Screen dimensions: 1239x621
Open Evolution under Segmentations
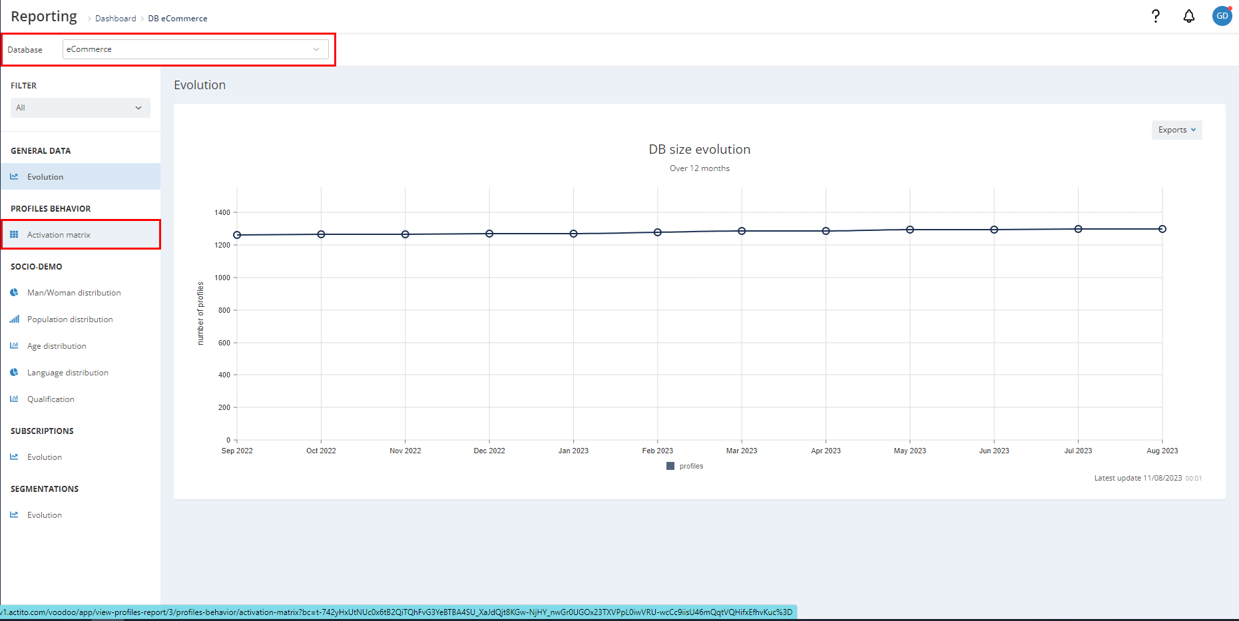pyautogui.click(x=81, y=515)
